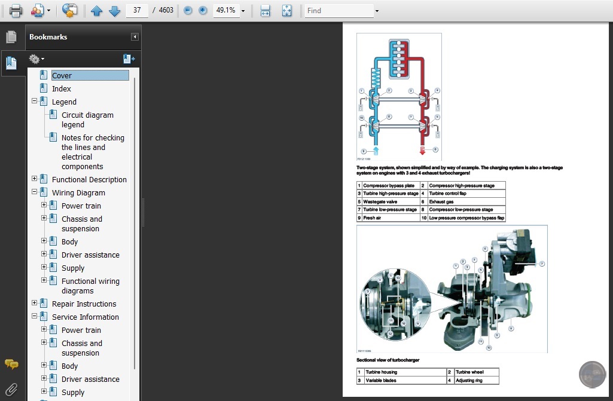This screenshot has width=613, height=401.
Task: Expand the Repair Instructions node
Action: coord(35,303)
